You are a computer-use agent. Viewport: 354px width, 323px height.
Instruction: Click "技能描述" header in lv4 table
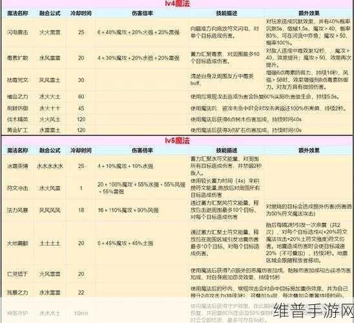tap(227, 13)
